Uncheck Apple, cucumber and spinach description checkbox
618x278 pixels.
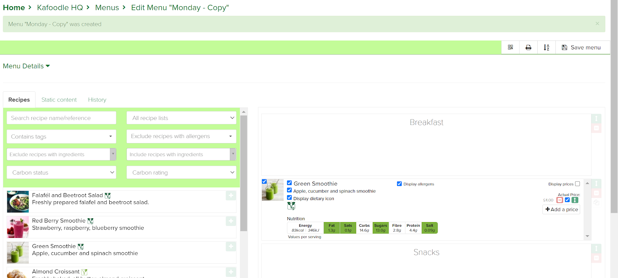pos(289,190)
